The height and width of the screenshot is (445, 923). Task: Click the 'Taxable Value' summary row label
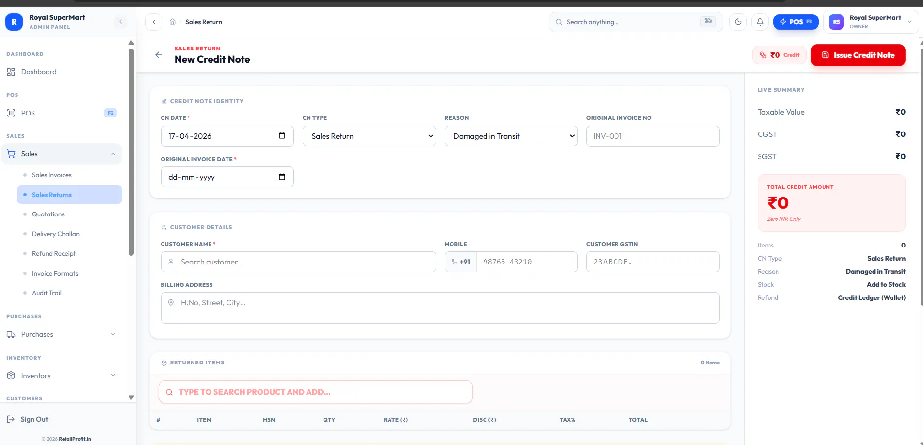click(x=781, y=112)
